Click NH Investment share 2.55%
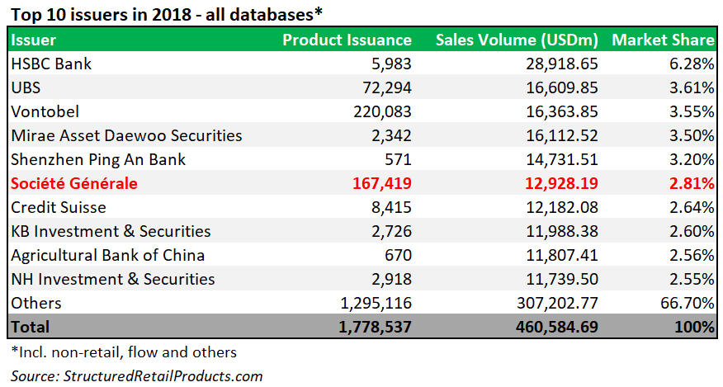723x387 pixels. (692, 280)
